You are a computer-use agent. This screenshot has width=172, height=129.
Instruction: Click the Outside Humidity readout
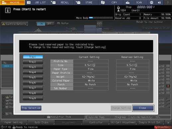pos(150,117)
